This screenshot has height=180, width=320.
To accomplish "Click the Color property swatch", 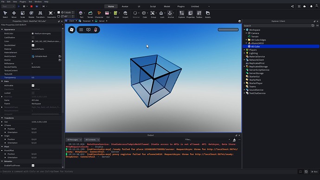I will click(x=32, y=41).
